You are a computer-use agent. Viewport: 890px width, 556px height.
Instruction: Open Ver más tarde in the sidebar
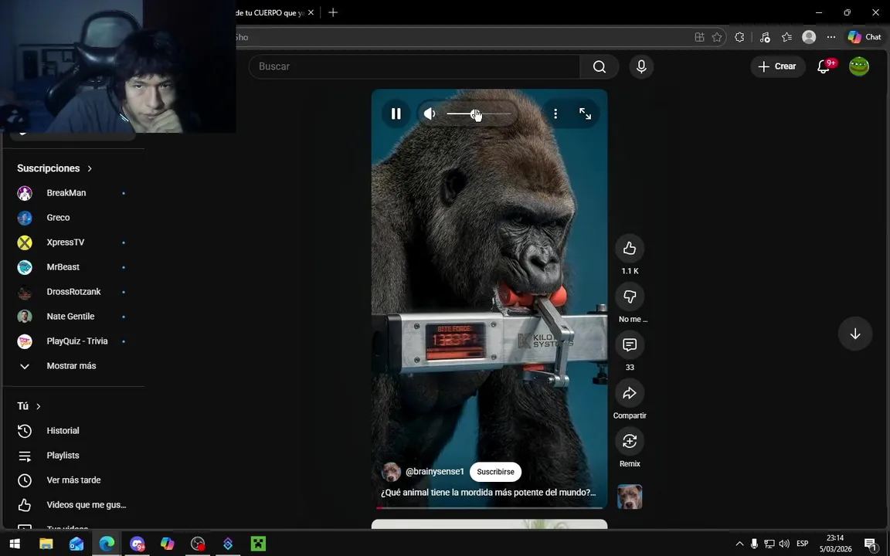[73, 480]
